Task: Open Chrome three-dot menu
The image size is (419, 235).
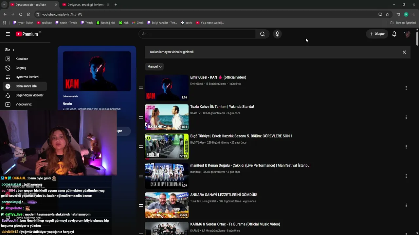Action: 414,14
